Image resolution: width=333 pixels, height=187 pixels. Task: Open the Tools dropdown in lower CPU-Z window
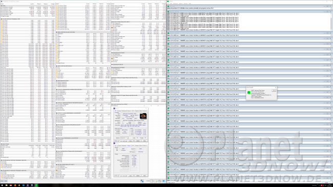(x=131, y=176)
